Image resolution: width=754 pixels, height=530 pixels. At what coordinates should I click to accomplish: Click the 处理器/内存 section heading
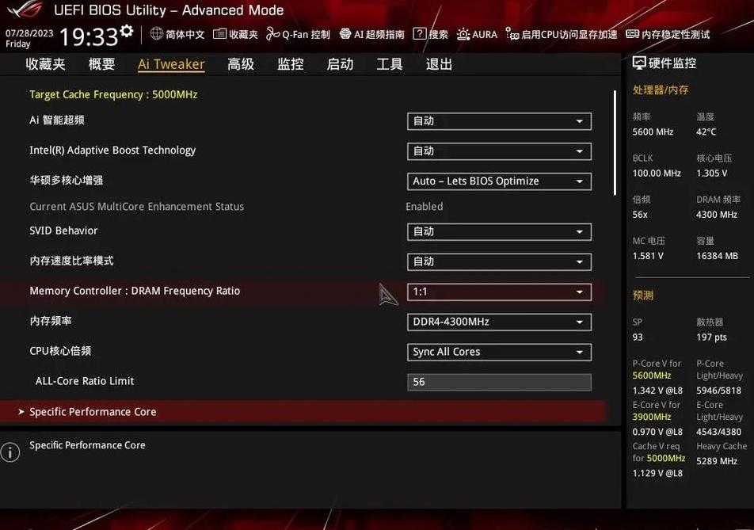[661, 90]
